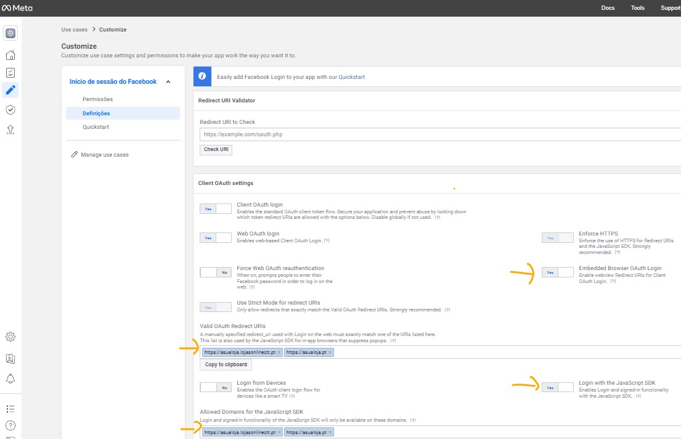Show notifications via the bell icon
Viewport: 681px width, 439px height.
[x=10, y=378]
